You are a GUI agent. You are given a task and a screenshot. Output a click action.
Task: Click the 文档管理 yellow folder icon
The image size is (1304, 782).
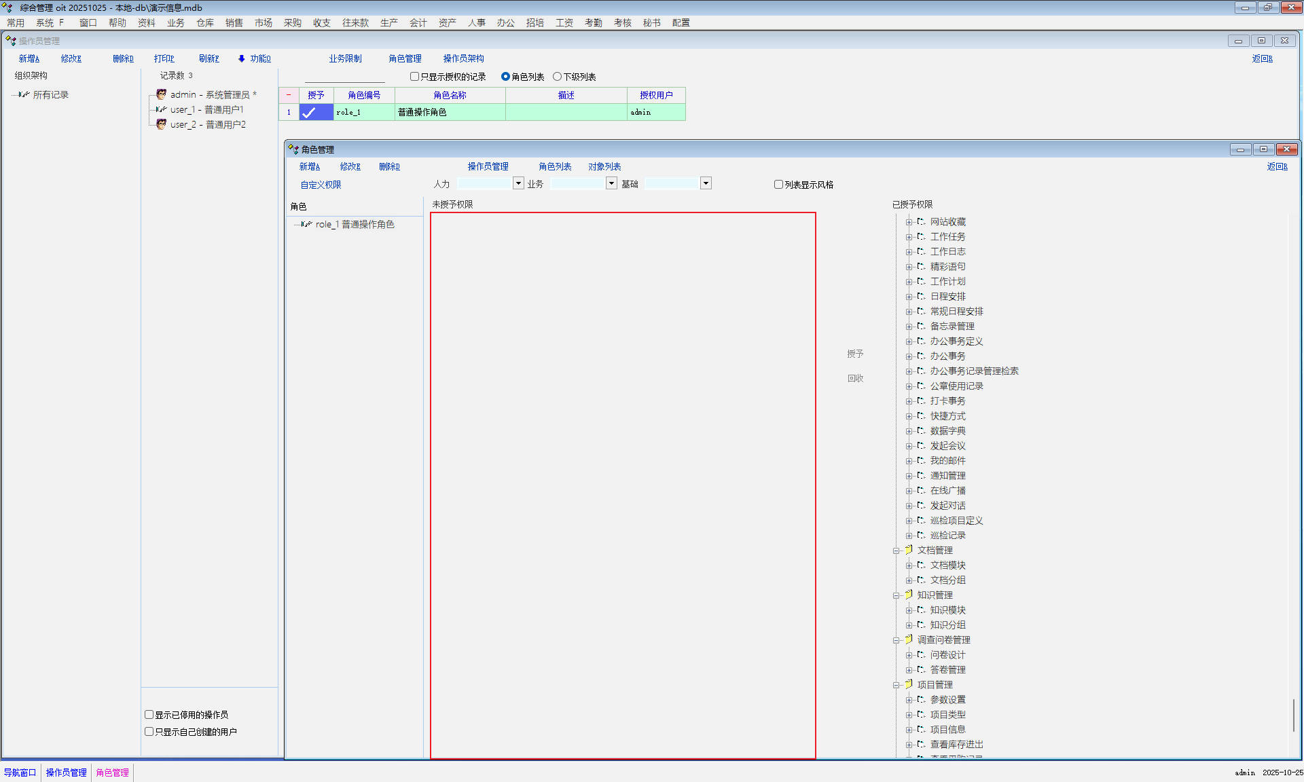tap(909, 550)
